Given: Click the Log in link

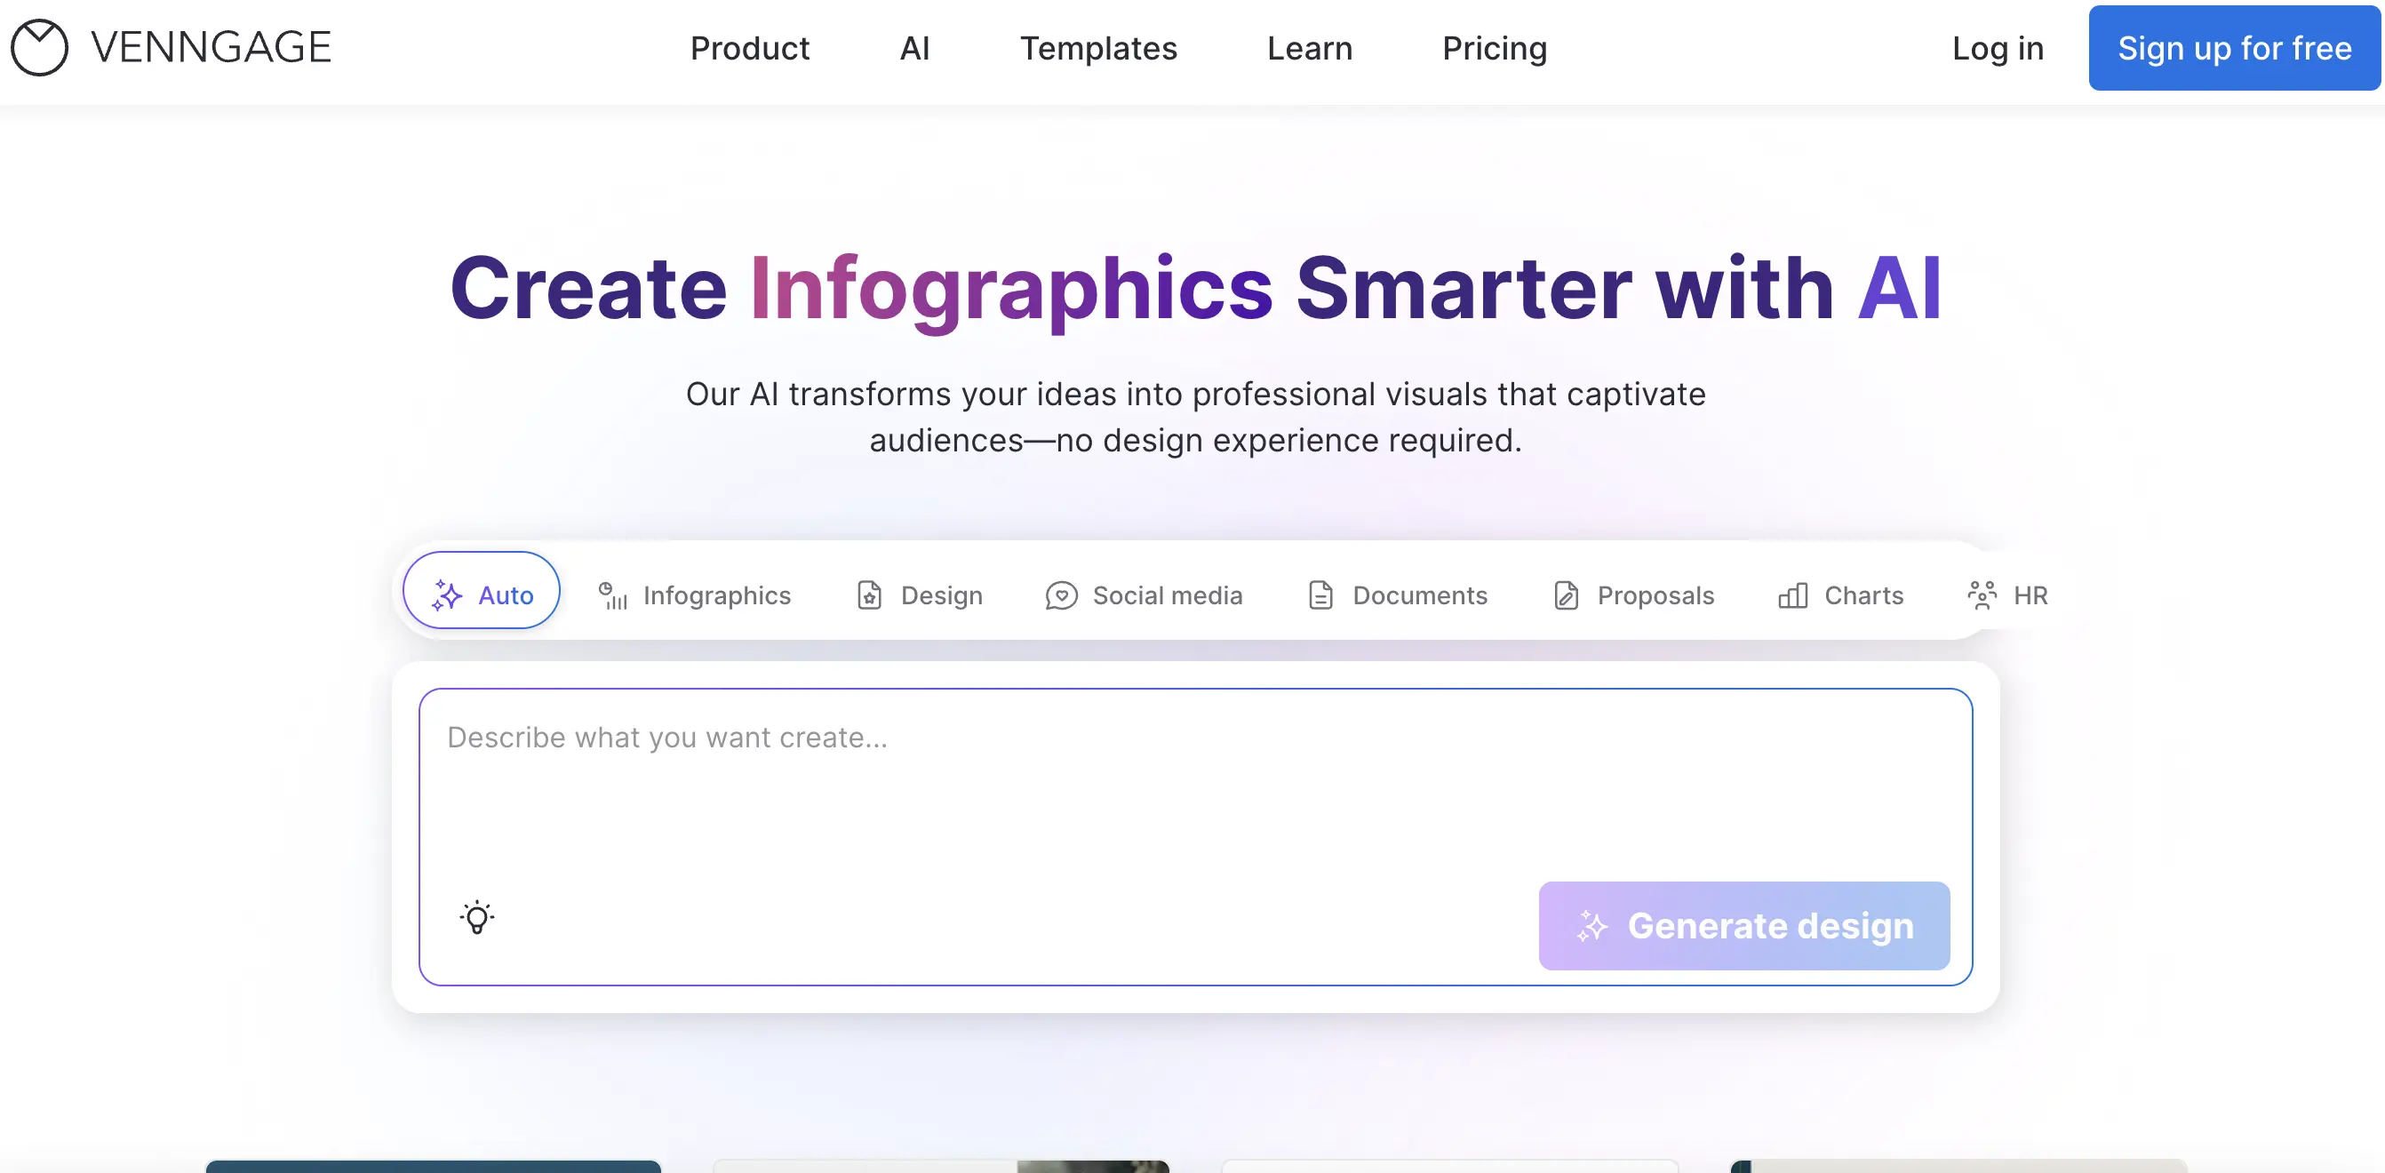Looking at the screenshot, I should pyautogui.click(x=1997, y=48).
